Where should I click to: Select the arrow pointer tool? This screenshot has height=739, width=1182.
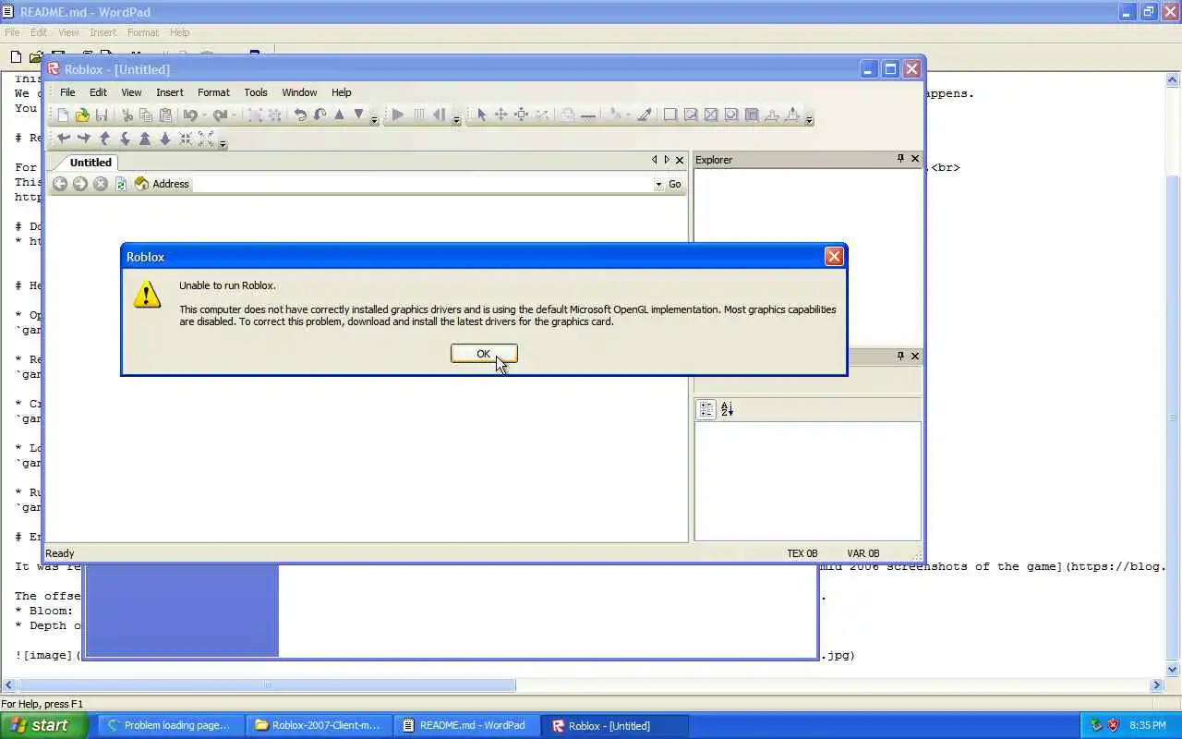pyautogui.click(x=481, y=115)
